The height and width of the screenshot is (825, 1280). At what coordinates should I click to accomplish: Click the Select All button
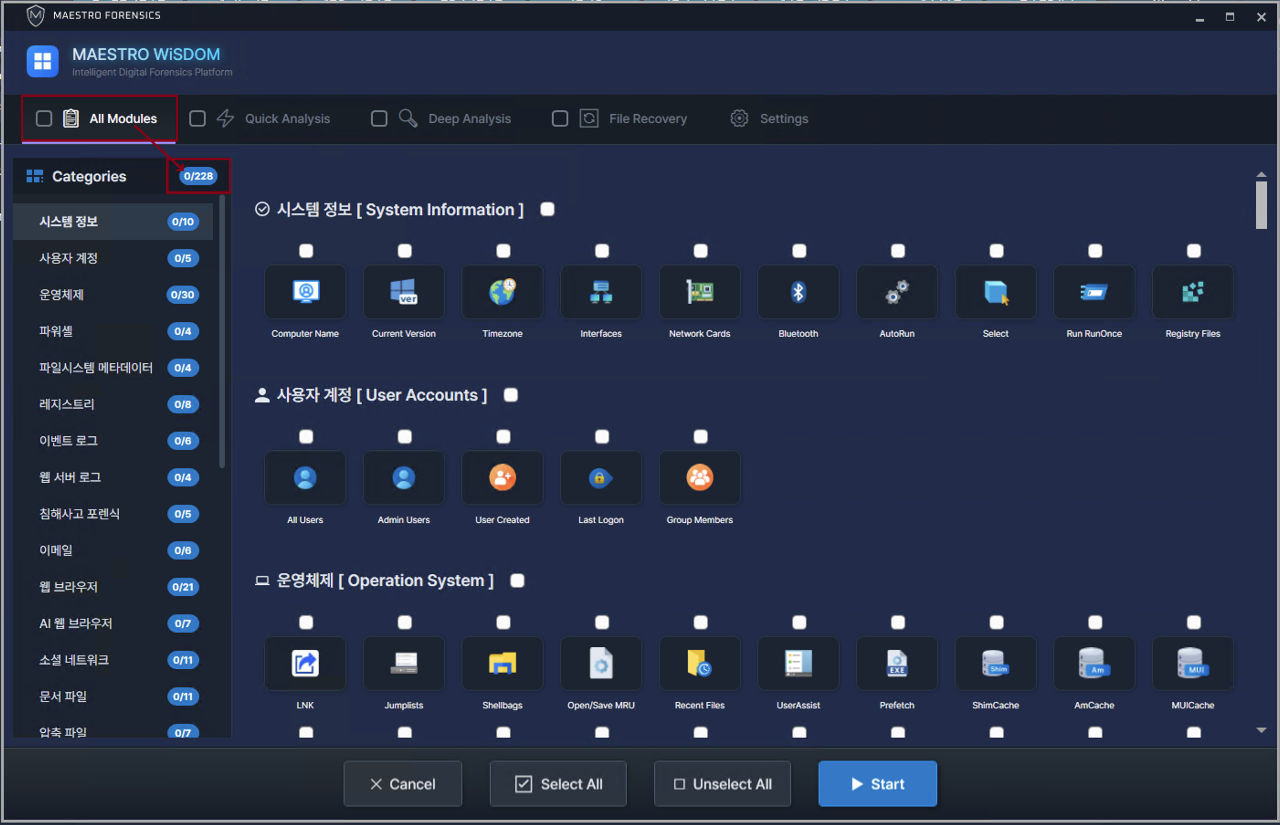click(x=557, y=784)
